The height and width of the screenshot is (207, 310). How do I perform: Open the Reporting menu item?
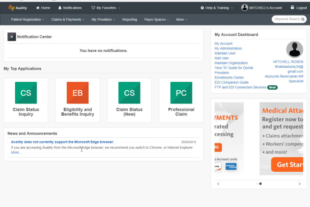pyautogui.click(x=130, y=19)
